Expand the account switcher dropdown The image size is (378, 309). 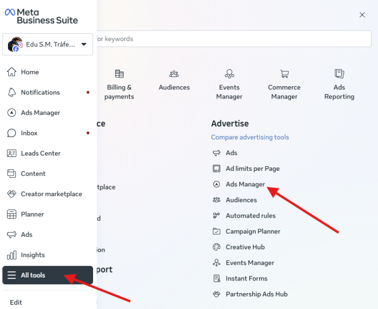click(x=84, y=44)
